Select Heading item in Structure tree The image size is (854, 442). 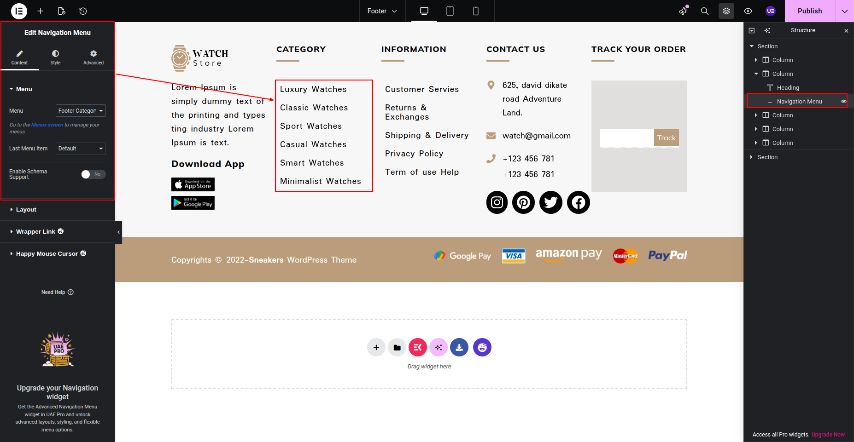pos(788,88)
